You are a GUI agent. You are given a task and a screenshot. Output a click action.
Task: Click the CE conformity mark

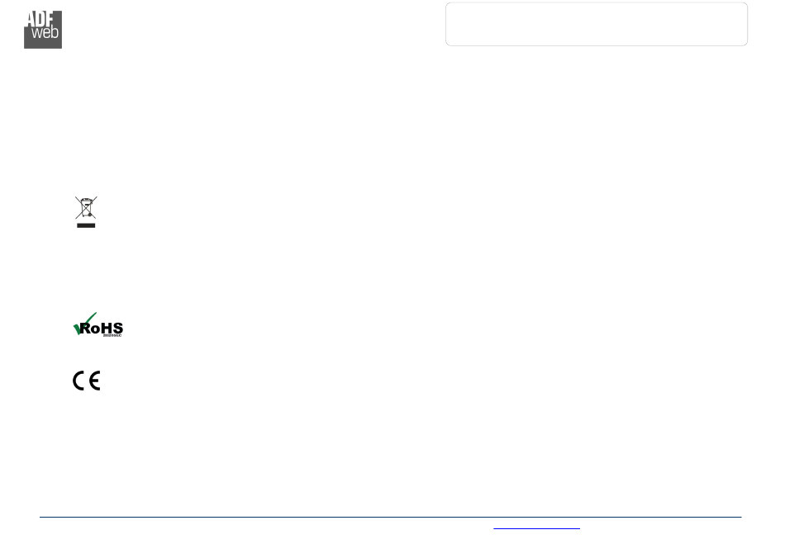coord(87,381)
